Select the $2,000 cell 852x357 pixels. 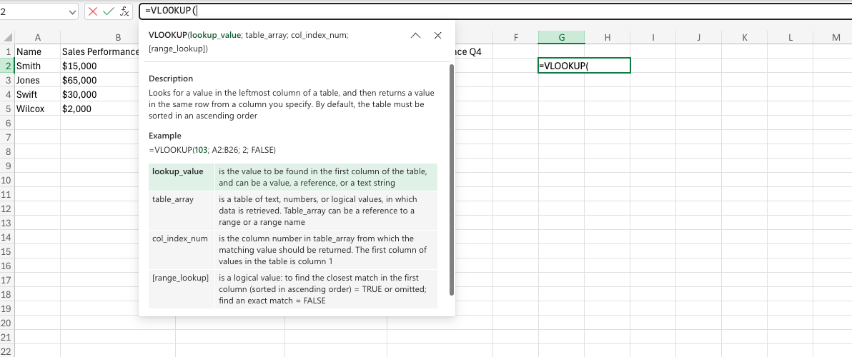(100, 109)
